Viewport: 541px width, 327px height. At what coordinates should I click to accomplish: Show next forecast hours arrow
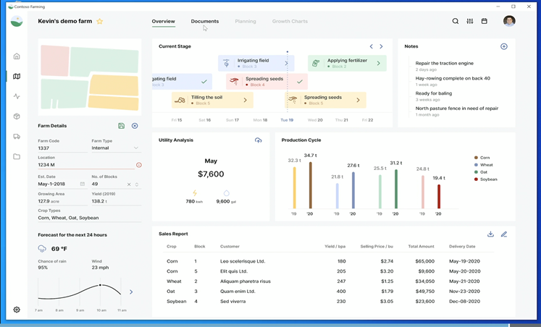point(131,292)
